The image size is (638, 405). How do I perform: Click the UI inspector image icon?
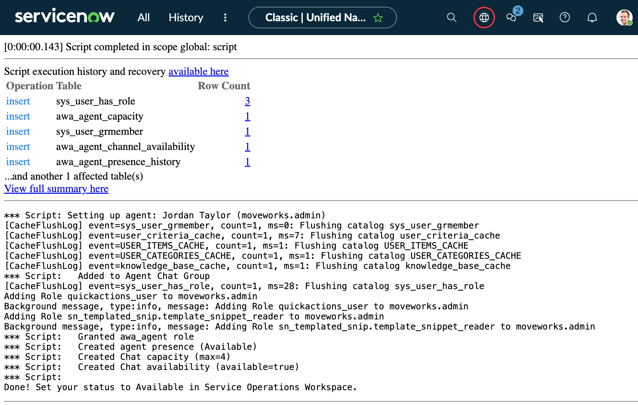pyautogui.click(x=538, y=18)
